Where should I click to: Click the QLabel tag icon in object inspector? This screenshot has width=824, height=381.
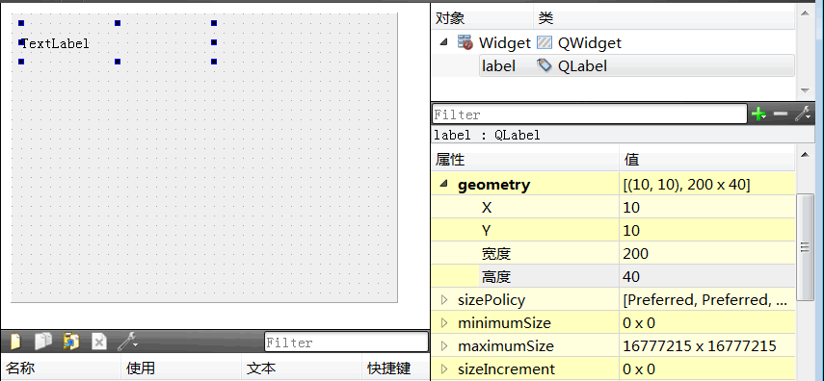click(x=545, y=65)
